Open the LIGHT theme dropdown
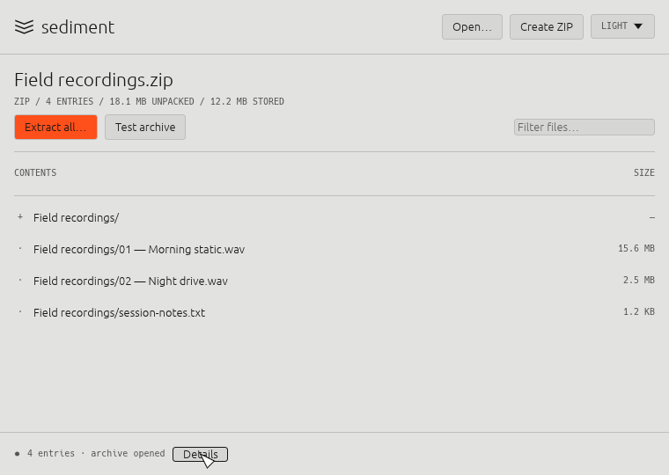 pos(622,26)
